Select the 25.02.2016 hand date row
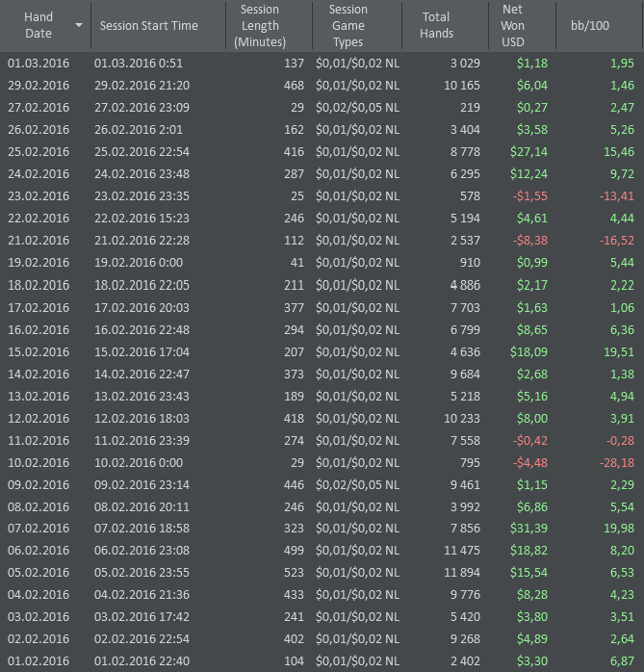644x672 pixels. click(39, 152)
